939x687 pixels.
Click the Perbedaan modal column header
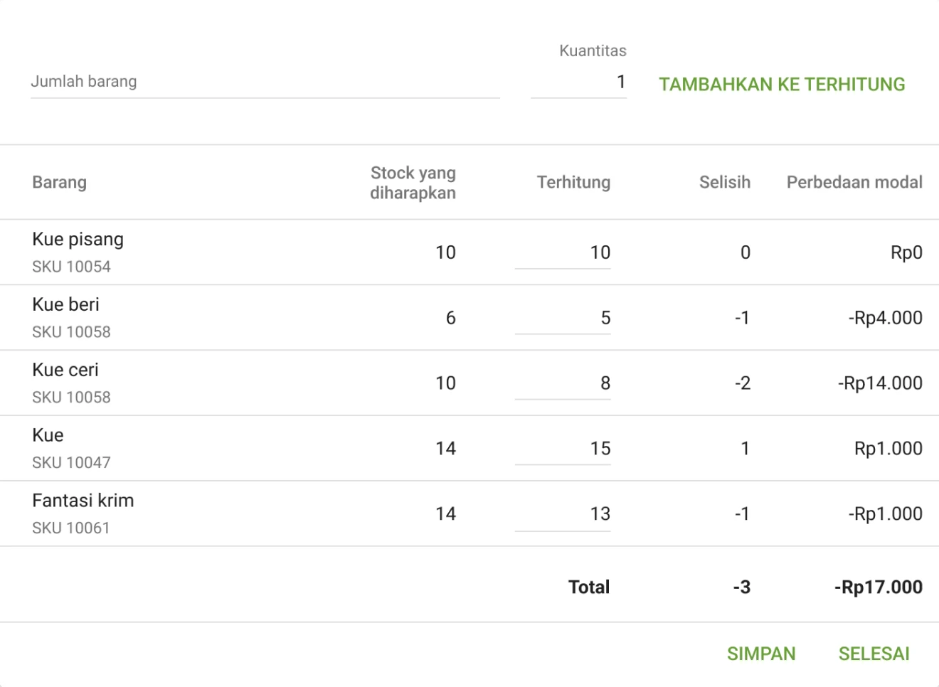(x=853, y=182)
